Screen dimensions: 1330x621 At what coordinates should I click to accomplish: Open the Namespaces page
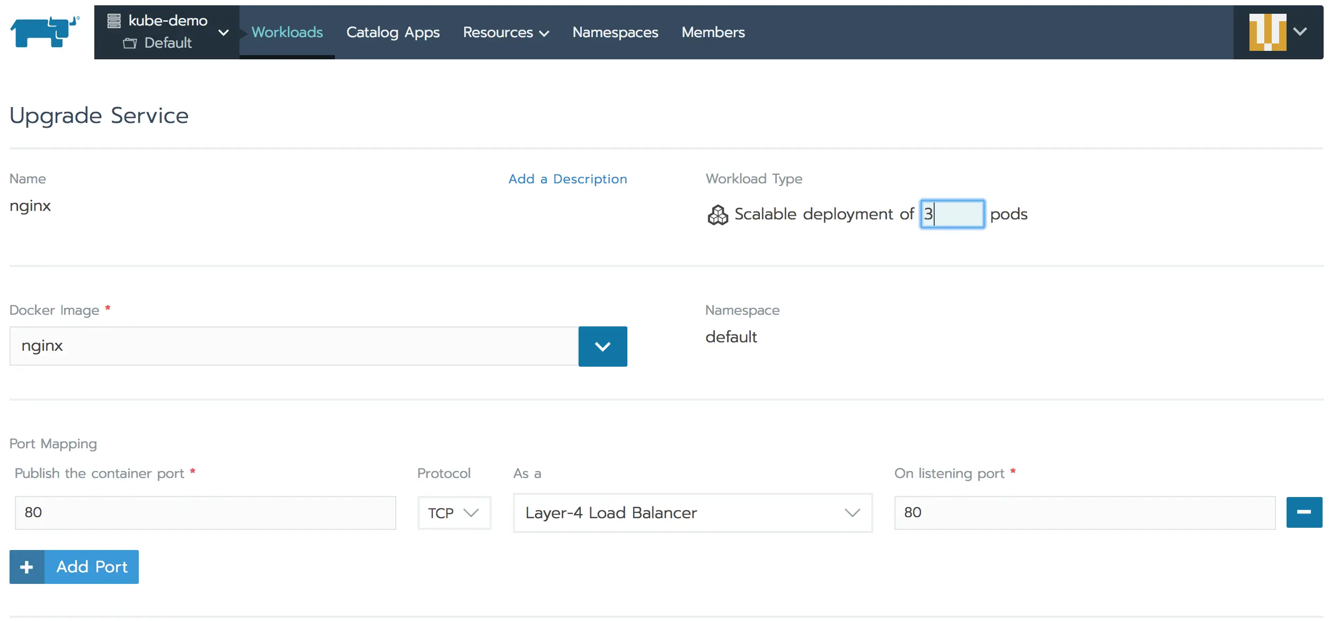[x=615, y=32]
